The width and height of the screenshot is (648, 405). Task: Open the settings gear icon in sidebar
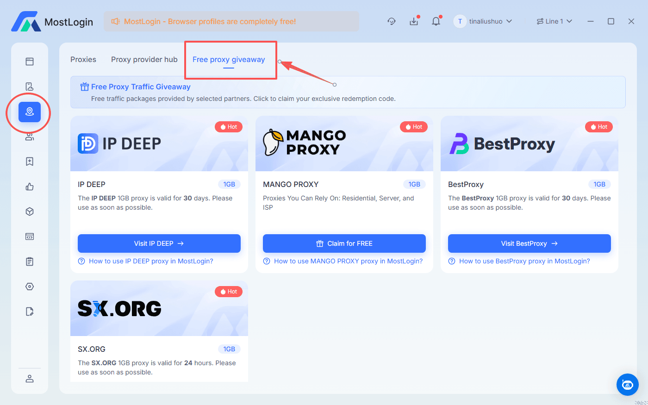[x=29, y=286]
